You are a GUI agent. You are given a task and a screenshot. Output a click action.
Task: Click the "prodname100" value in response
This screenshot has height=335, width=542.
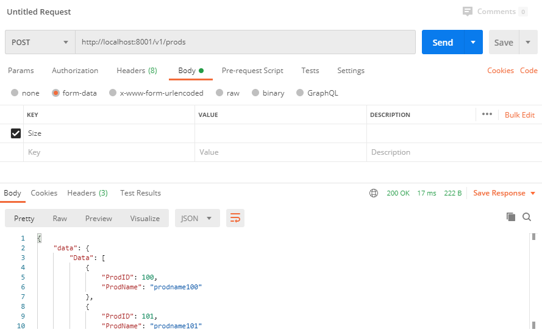[176, 287]
